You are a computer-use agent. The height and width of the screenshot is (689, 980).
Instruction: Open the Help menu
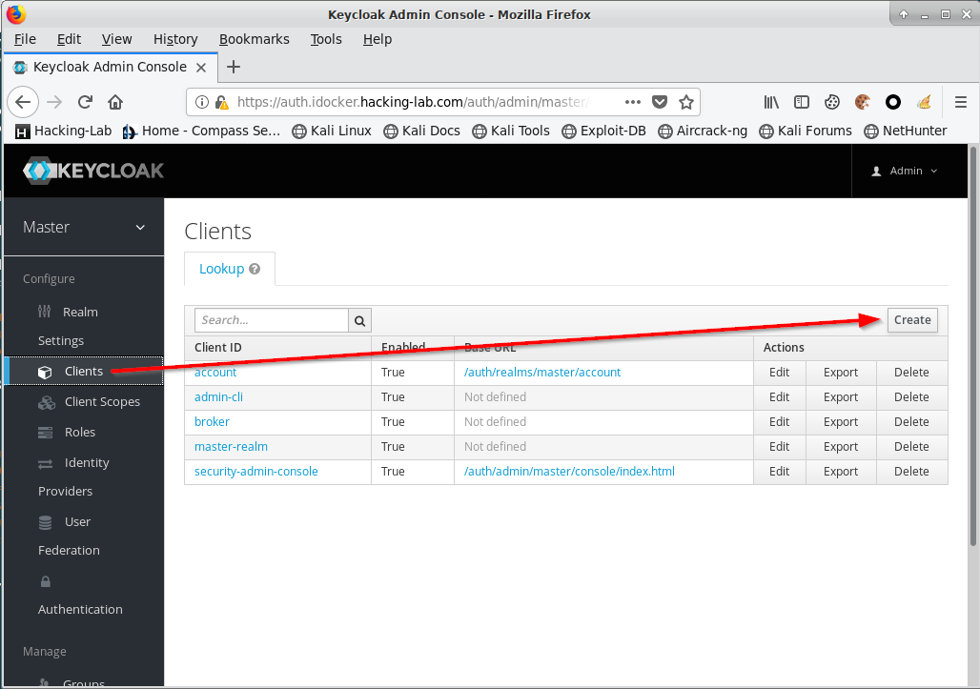tap(378, 39)
